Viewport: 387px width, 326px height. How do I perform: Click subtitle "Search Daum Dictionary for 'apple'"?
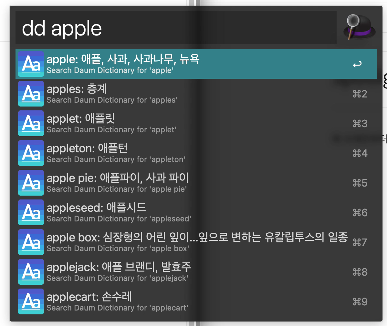[110, 71]
